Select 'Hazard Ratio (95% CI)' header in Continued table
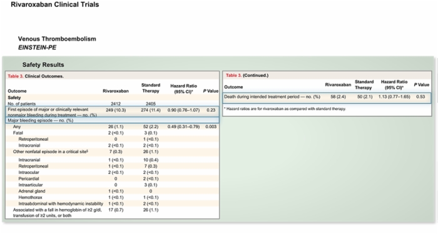 pos(394,84)
